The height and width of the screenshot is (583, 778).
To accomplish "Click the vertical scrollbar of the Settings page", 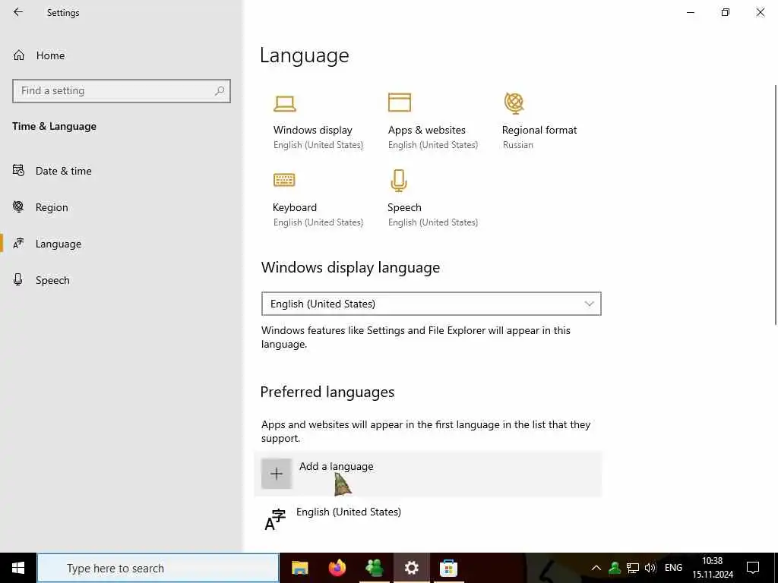I will click(776, 204).
